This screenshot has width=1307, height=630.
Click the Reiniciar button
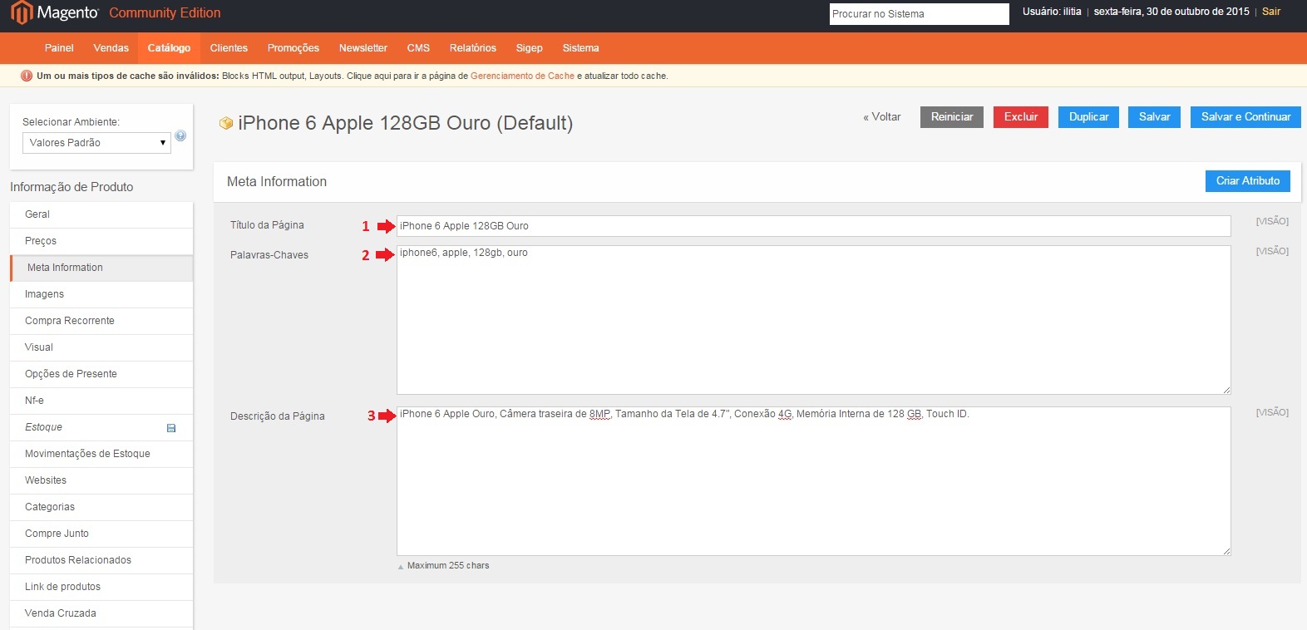pos(952,117)
